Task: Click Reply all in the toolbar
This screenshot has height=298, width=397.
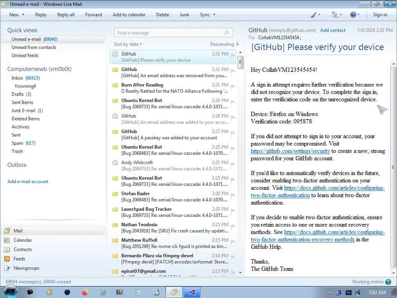Action: tap(66, 15)
